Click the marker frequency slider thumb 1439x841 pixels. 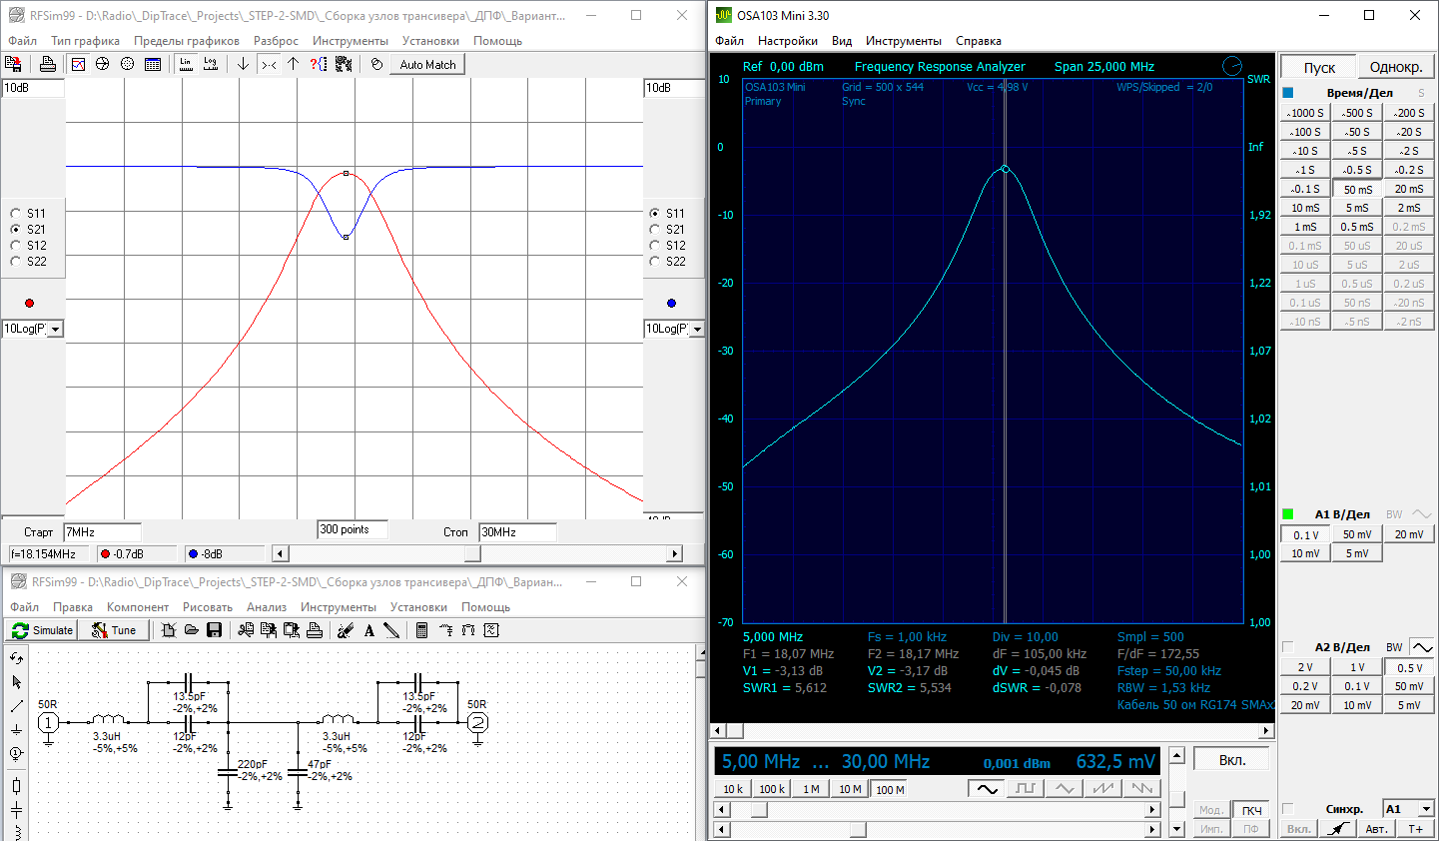point(473,553)
